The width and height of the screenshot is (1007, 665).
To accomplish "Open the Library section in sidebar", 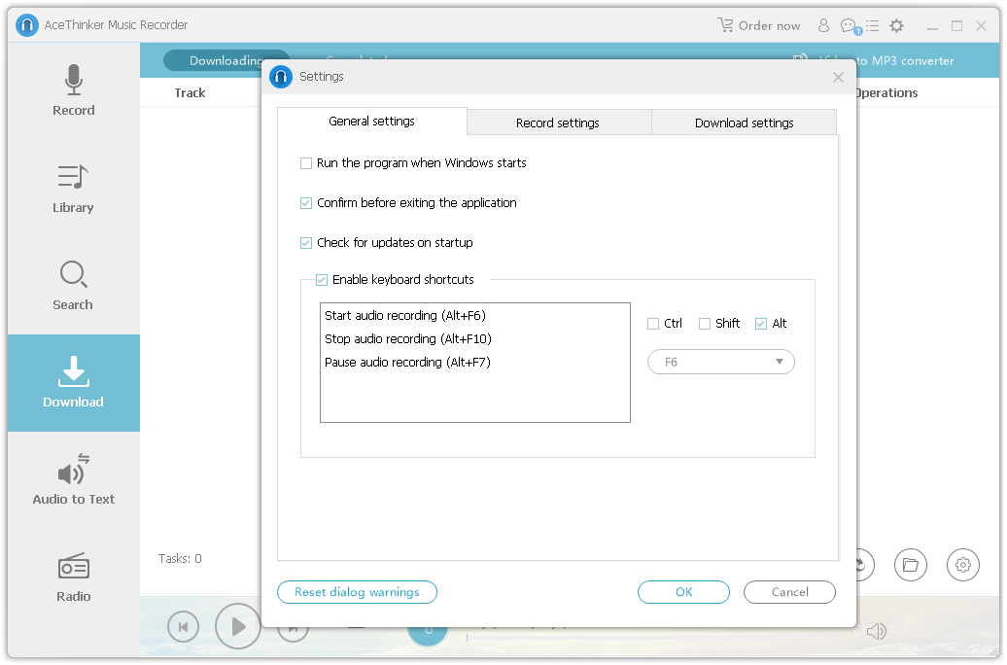I will [73, 189].
